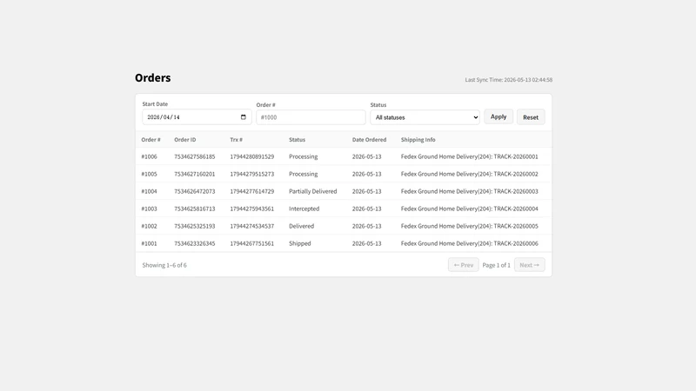Open the Start Date calendar picker icon
696x391 pixels.
point(244,117)
